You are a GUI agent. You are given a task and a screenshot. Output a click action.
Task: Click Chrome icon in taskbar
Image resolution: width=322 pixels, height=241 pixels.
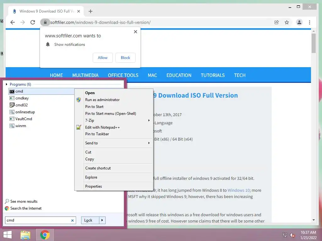[x=45, y=235]
